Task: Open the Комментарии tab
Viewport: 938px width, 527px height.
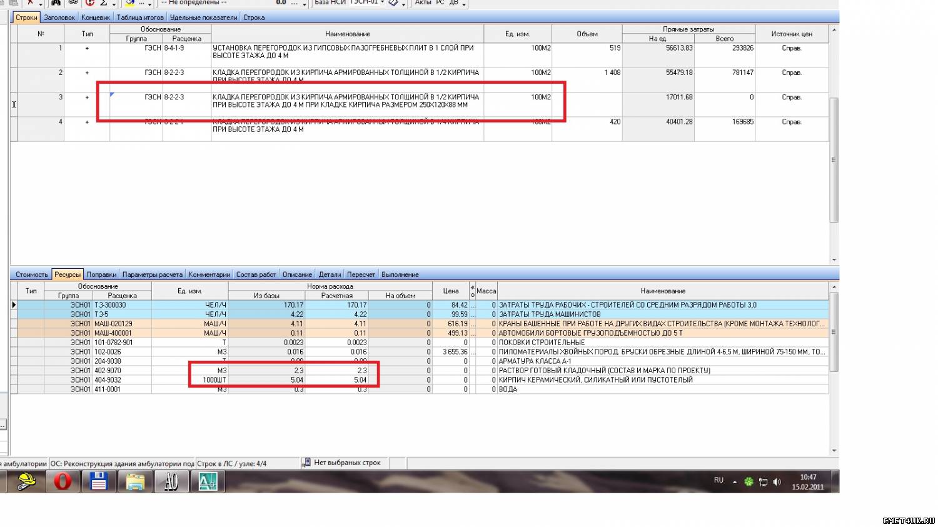Action: click(x=209, y=274)
